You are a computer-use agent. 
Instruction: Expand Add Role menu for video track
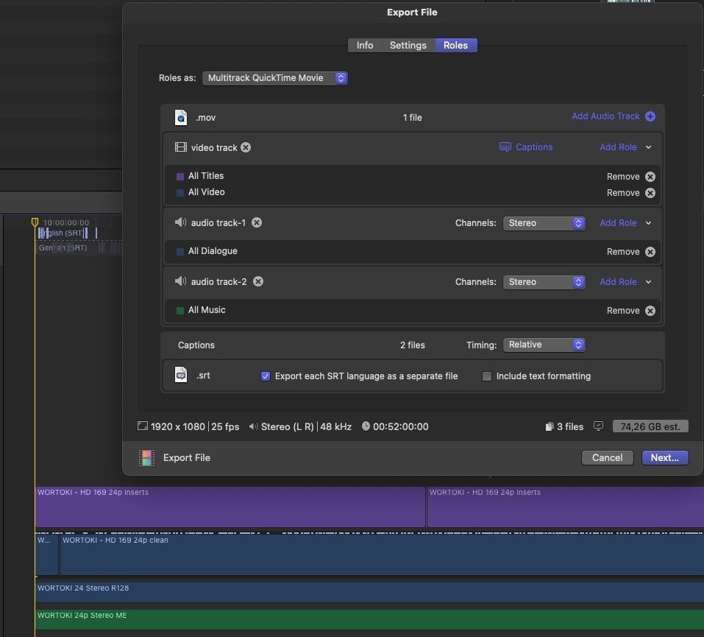(x=648, y=147)
